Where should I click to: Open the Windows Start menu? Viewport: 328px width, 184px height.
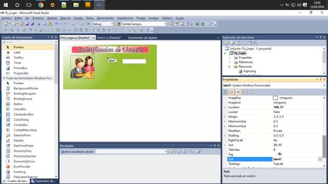[x=6, y=5]
